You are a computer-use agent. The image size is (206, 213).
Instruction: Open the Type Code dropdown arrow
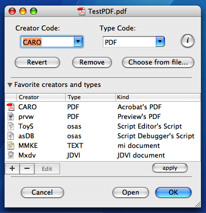(160, 42)
